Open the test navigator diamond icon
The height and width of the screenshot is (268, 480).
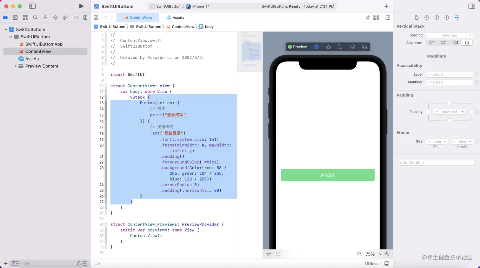[55, 17]
